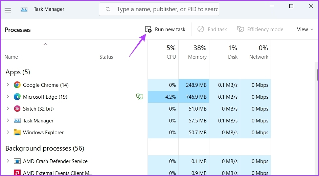Expand the Skitch (32 bit) process
The width and height of the screenshot is (319, 176).
8,109
